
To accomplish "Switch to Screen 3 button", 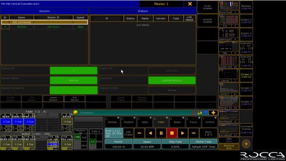I will 246,89.
